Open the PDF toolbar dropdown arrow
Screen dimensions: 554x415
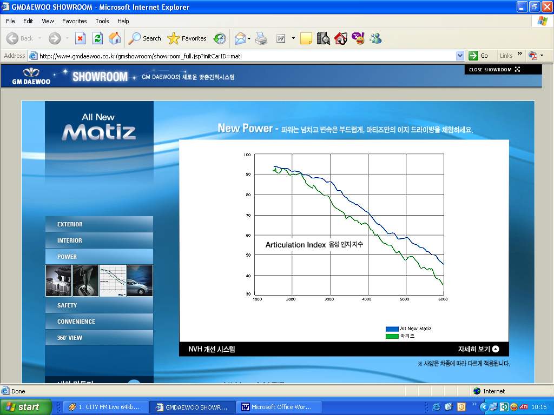(542, 56)
